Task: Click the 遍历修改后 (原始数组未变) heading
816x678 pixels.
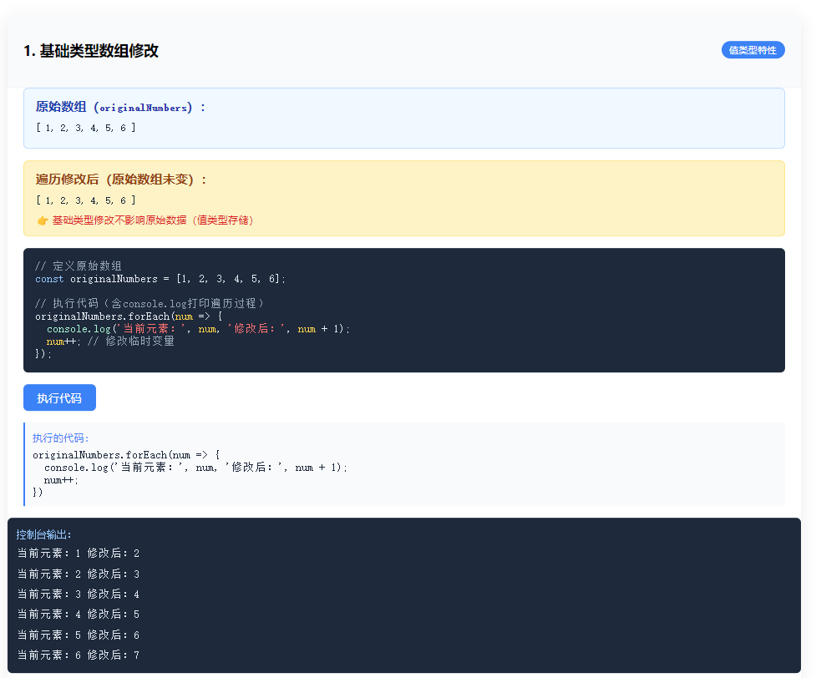Action: 121,180
